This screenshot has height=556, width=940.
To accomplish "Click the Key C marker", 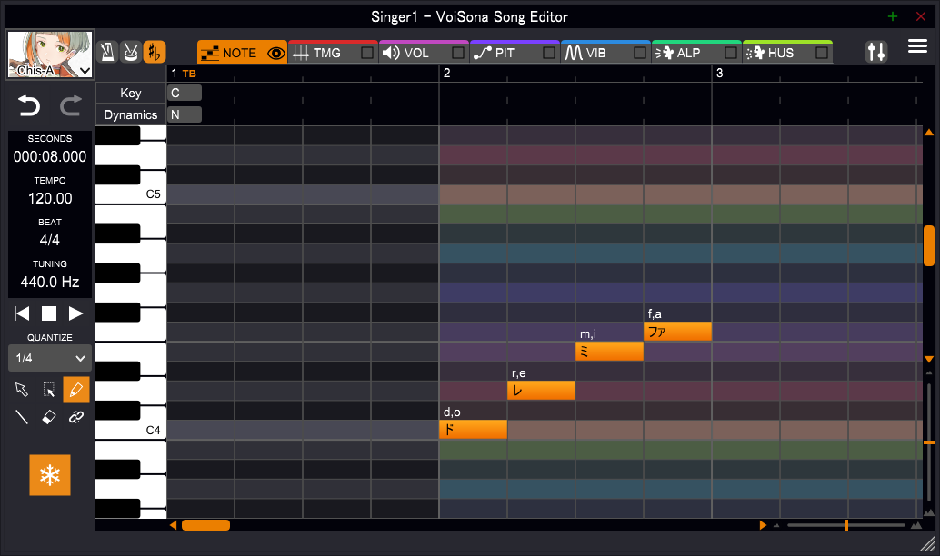I will [184, 93].
